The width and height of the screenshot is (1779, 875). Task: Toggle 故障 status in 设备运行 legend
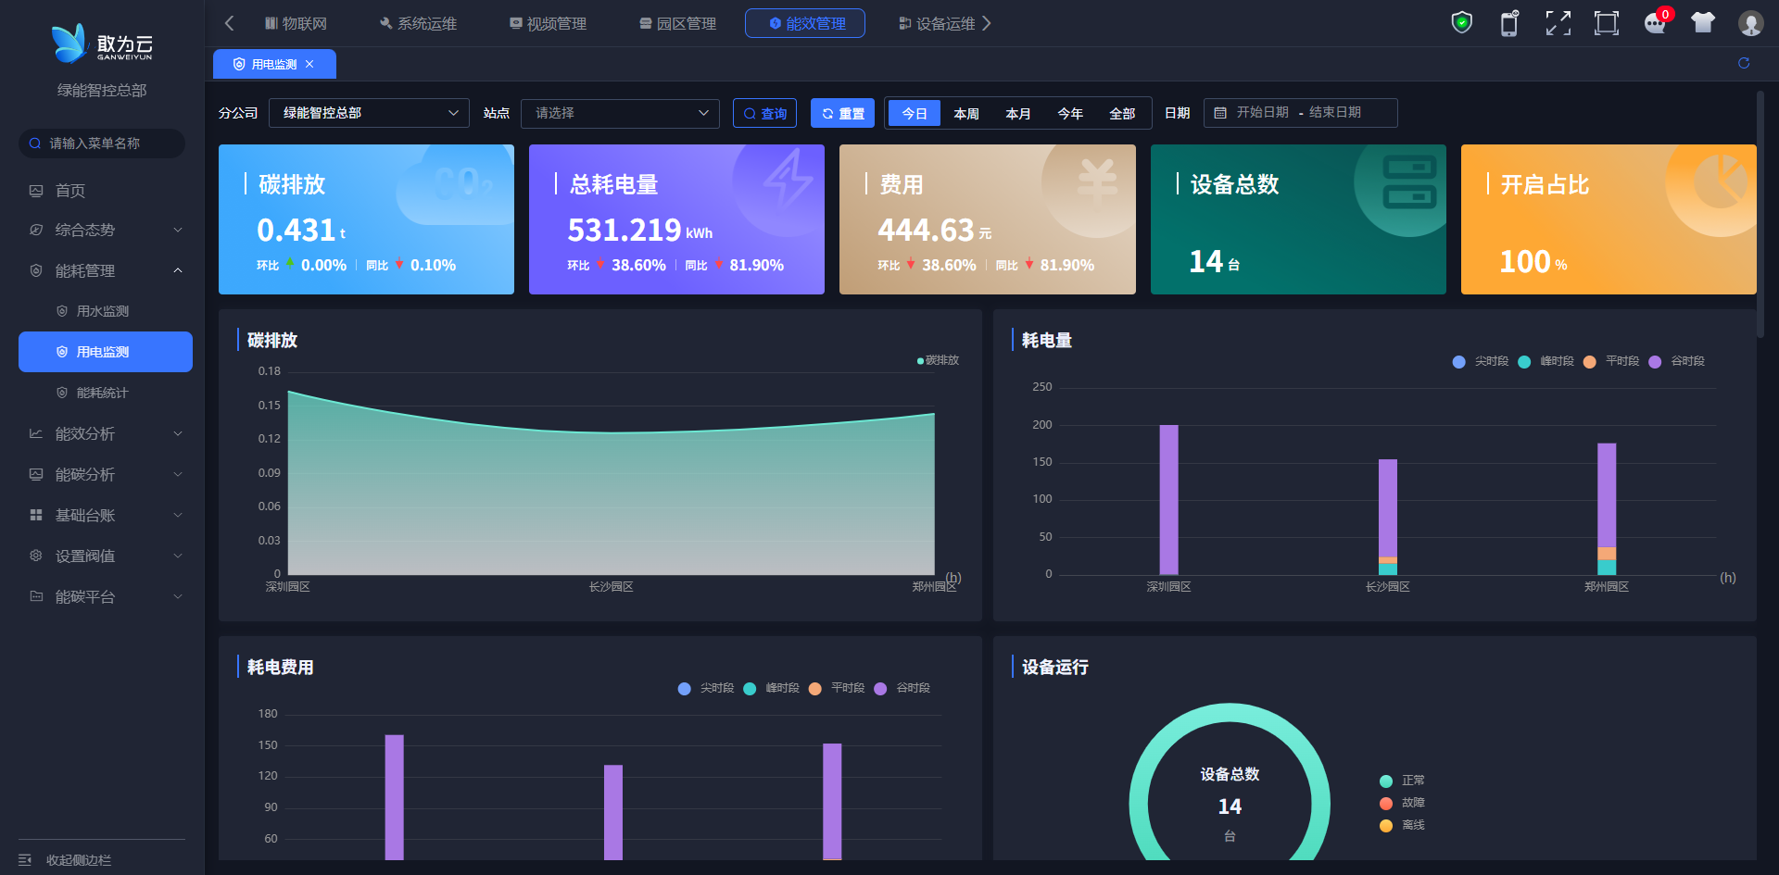[x=1402, y=803]
